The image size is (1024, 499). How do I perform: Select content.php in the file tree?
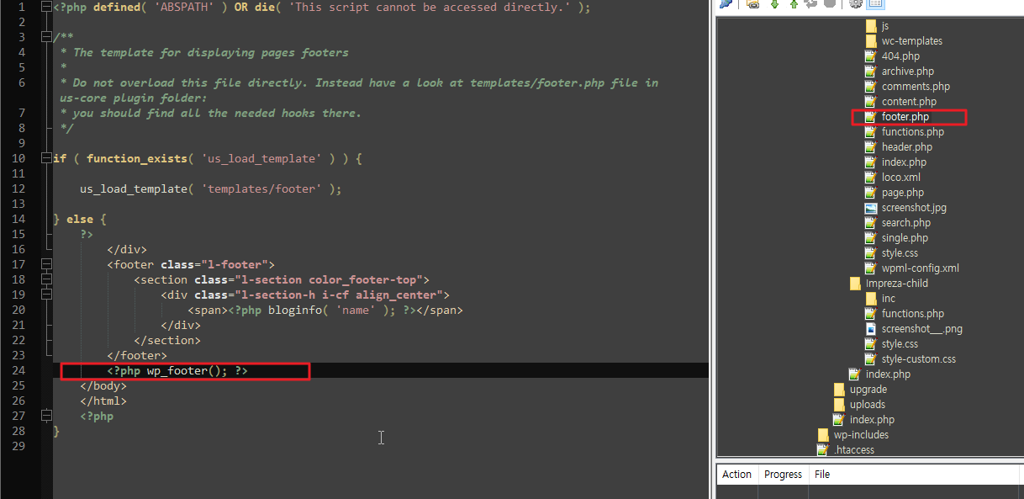point(909,101)
